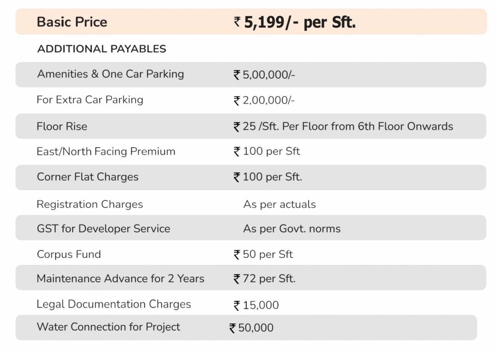The height and width of the screenshot is (350, 496).
Task: Select the ADDITIONAL PAYABLES section title
Action: point(101,49)
